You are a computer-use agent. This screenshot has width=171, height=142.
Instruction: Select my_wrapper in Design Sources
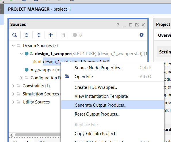[43, 70]
